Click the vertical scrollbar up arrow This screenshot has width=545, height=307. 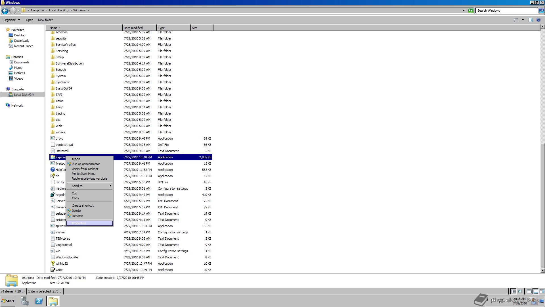pos(542,27)
